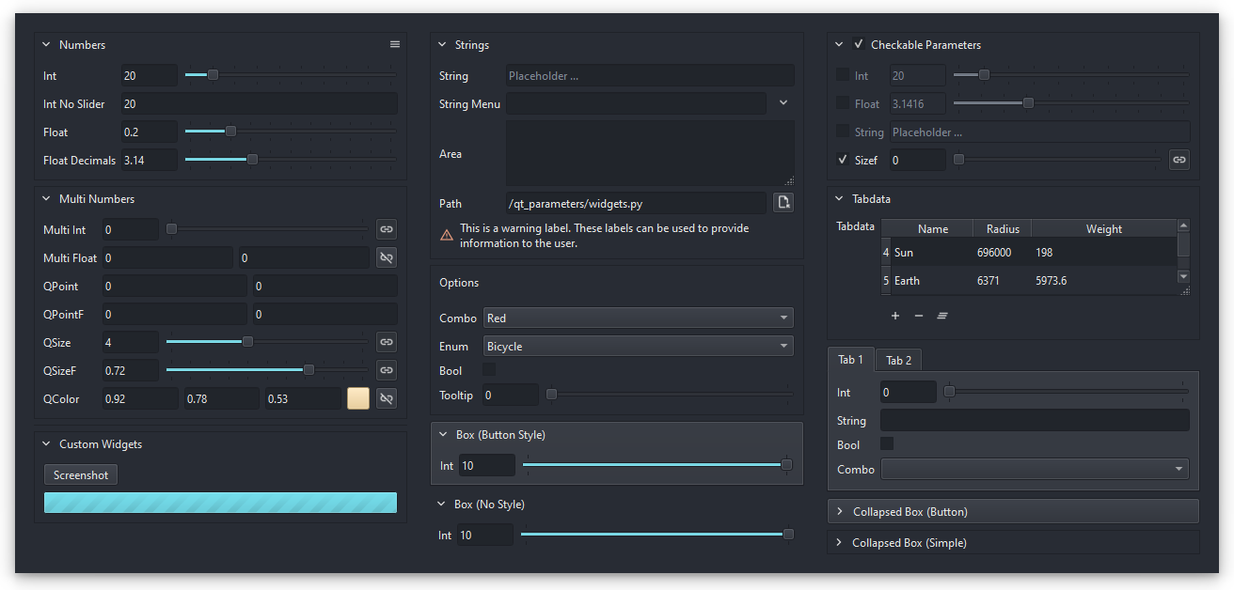Toggle the link icon on the QSize row

(x=387, y=341)
